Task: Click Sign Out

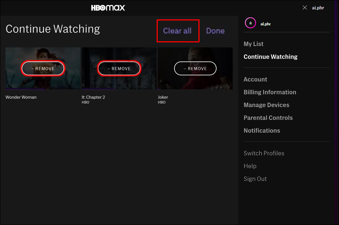Action: click(x=255, y=179)
